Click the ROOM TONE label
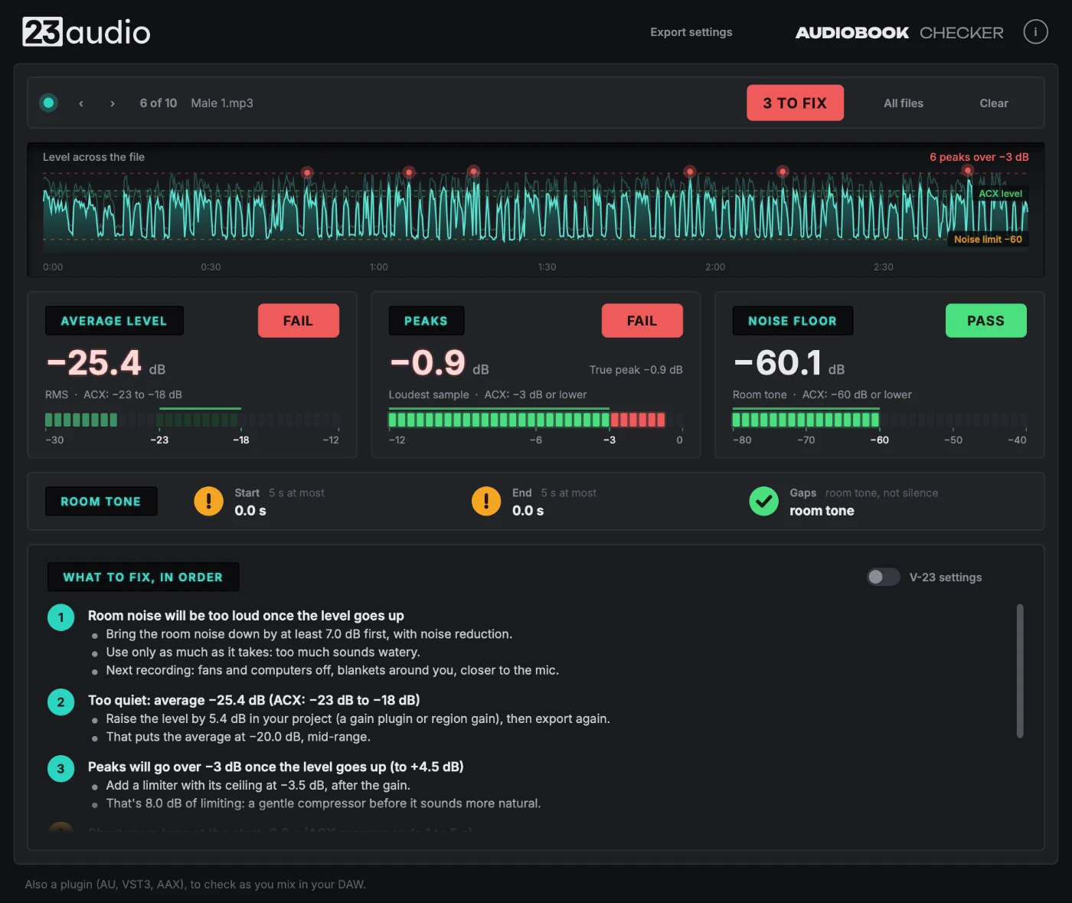Image resolution: width=1072 pixels, height=903 pixels. point(101,502)
